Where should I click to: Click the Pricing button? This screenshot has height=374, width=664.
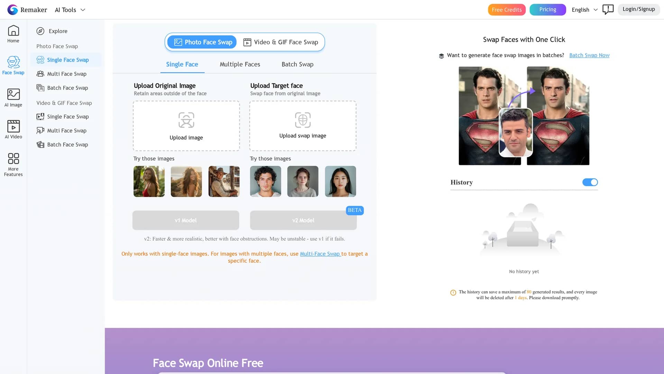[x=548, y=10]
